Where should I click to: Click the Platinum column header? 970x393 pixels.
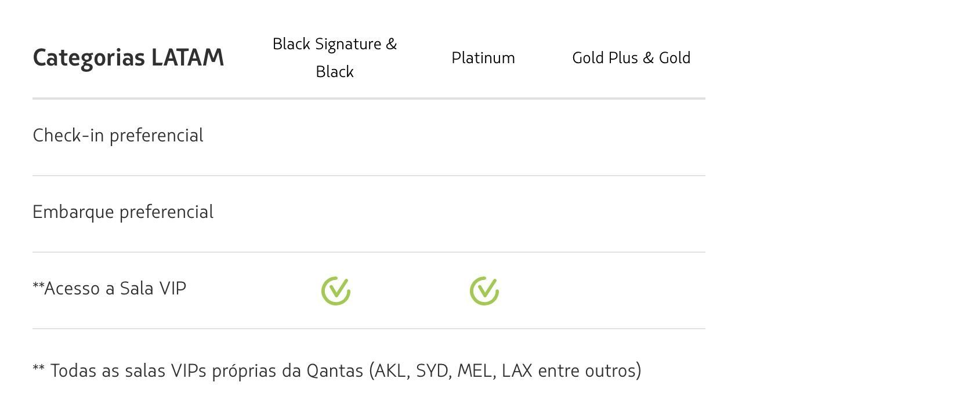point(483,57)
